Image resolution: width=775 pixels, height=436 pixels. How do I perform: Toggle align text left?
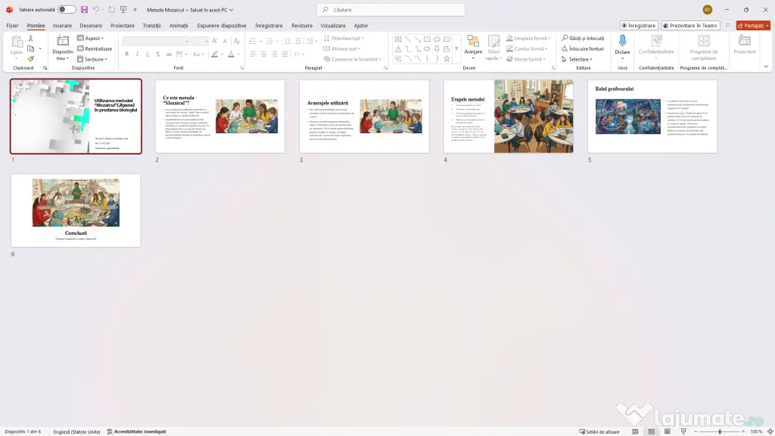click(x=253, y=54)
